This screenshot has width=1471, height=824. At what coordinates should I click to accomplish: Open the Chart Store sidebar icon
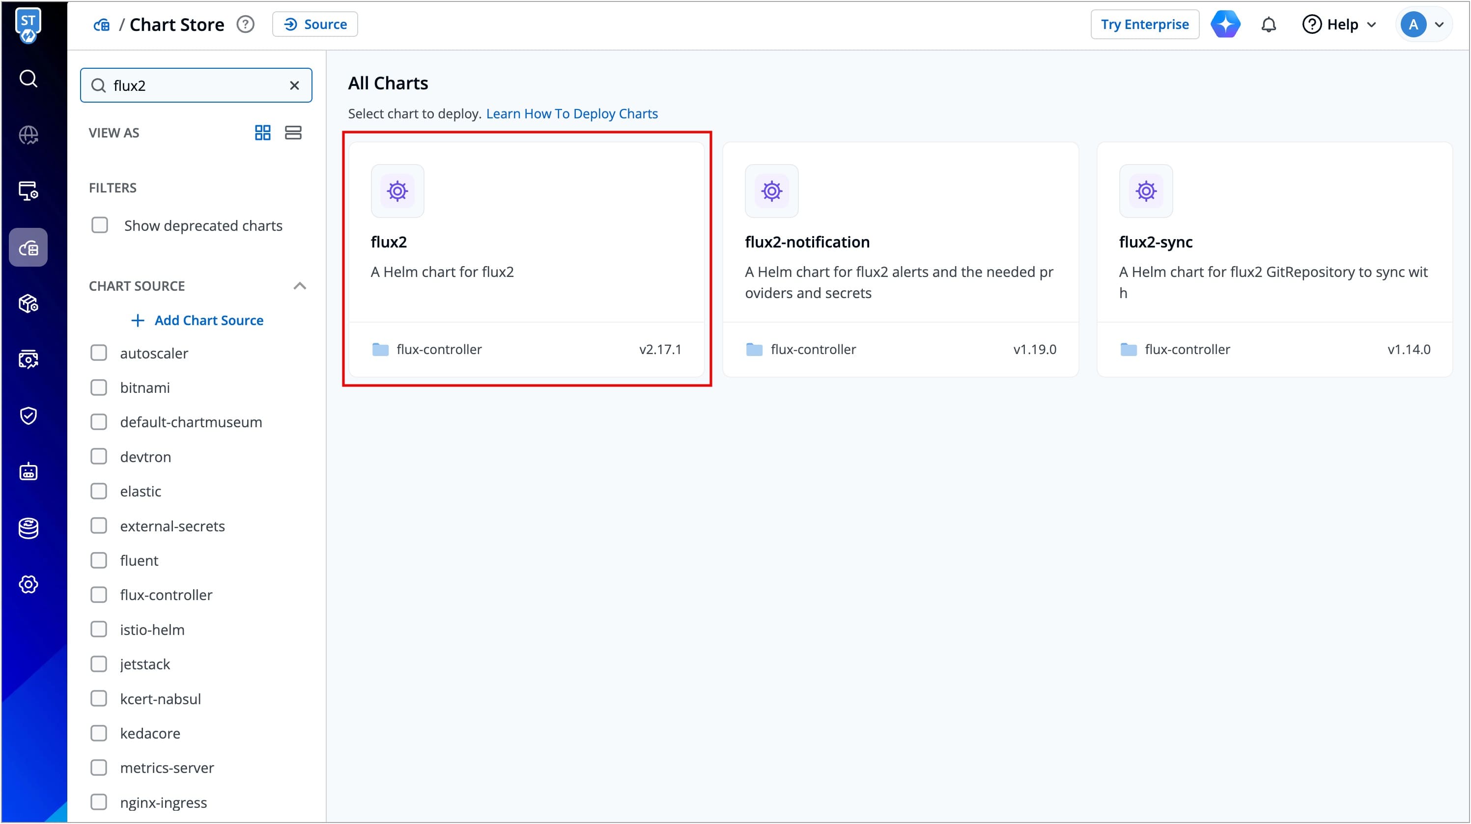(x=28, y=247)
